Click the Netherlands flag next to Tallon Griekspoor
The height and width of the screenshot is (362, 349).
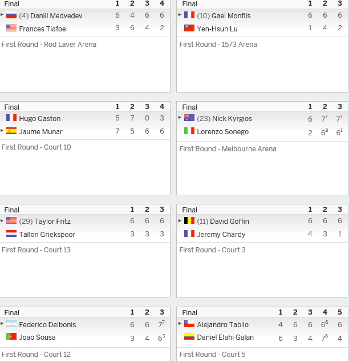pyautogui.click(x=11, y=234)
